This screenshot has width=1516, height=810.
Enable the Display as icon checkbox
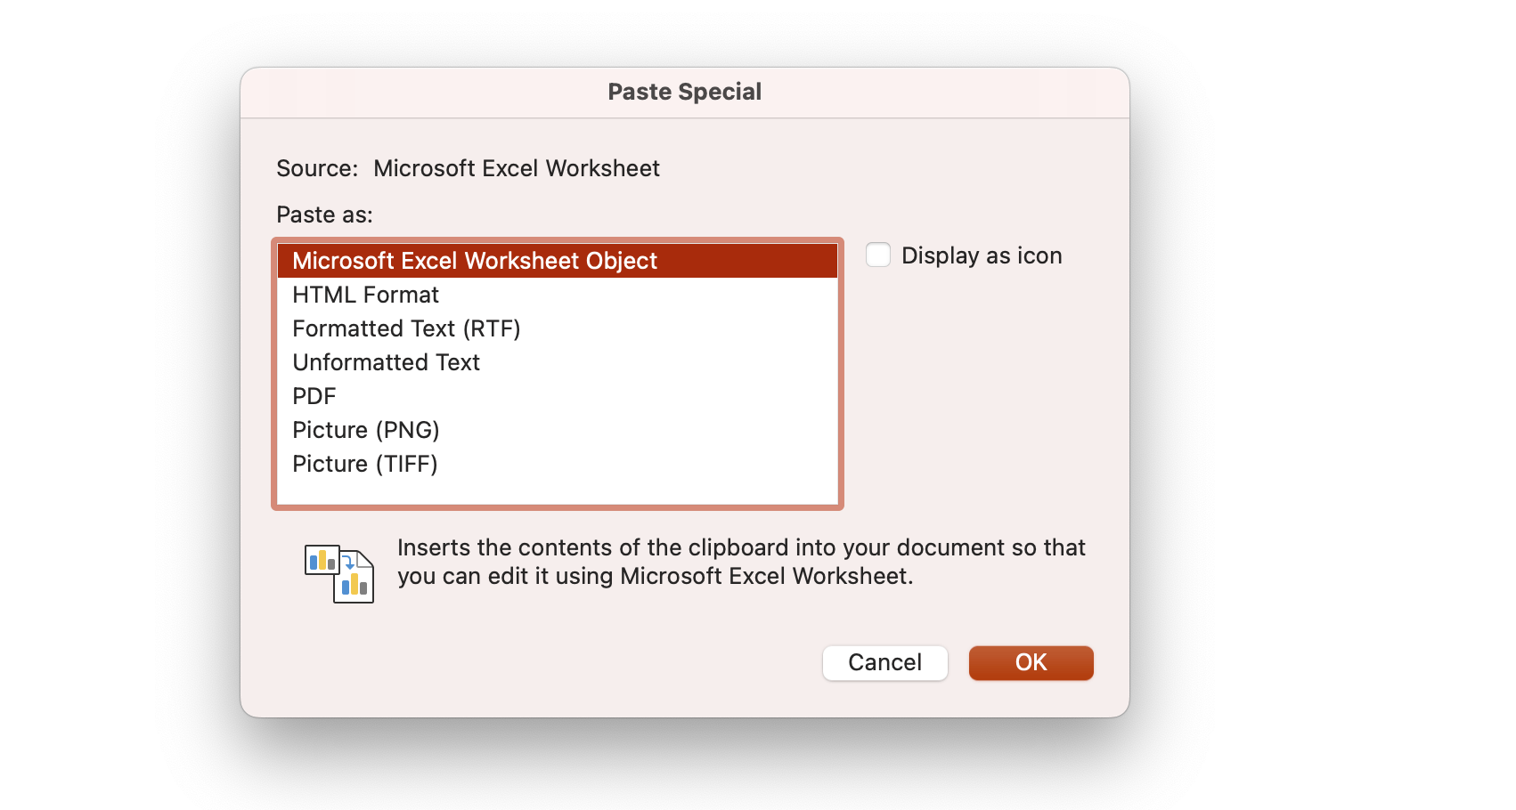pyautogui.click(x=878, y=255)
